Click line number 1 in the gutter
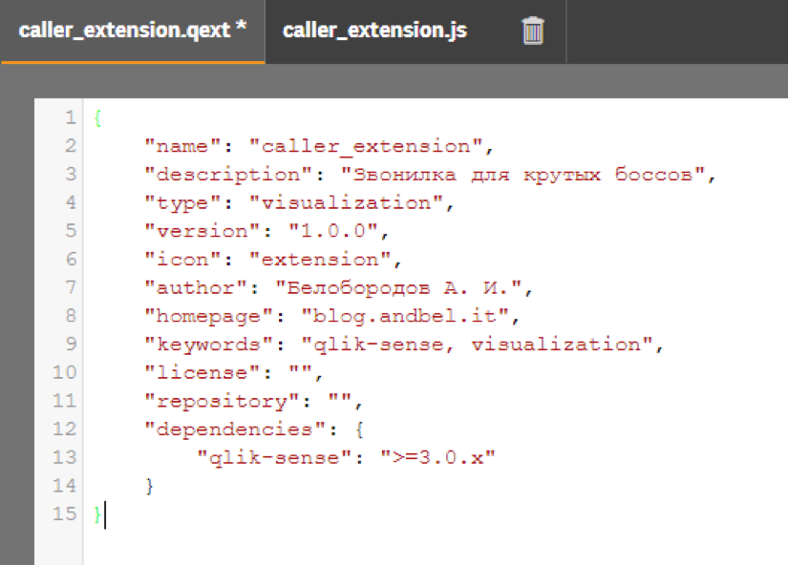The image size is (788, 565). click(71, 117)
